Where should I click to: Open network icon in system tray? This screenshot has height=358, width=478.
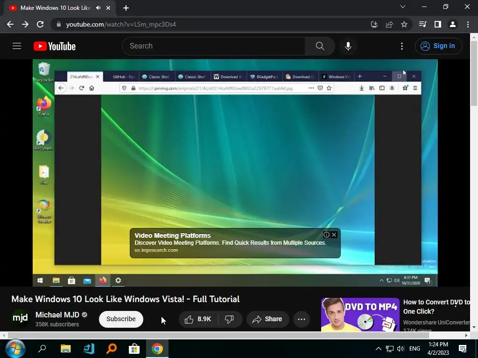(390, 349)
